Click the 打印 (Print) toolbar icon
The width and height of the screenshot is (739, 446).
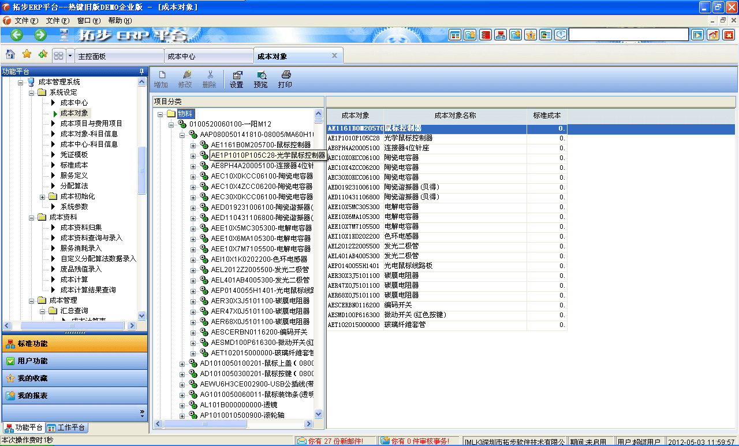[285, 79]
